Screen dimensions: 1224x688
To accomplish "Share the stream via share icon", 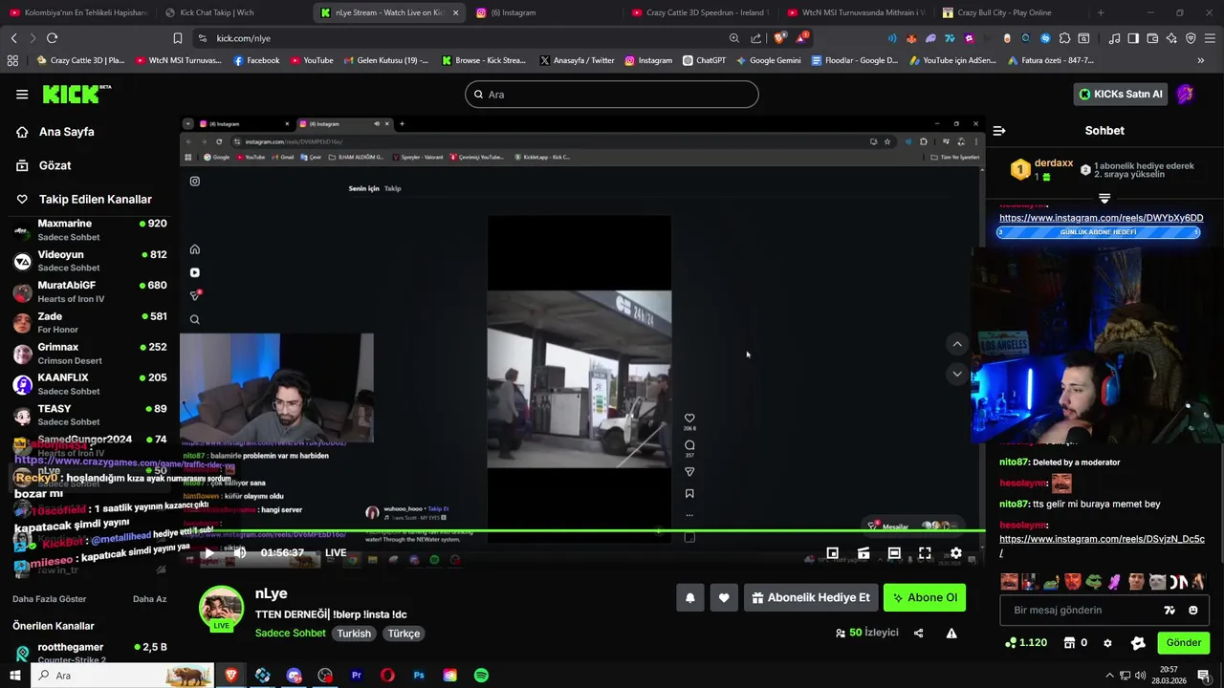I will tap(918, 633).
